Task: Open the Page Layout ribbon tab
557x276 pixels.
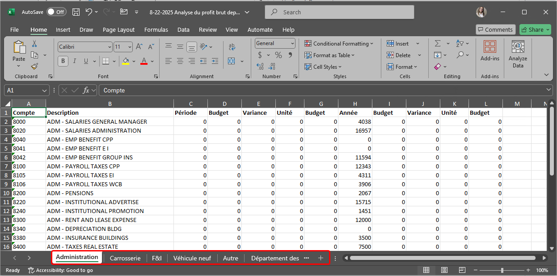Action: (x=118, y=29)
